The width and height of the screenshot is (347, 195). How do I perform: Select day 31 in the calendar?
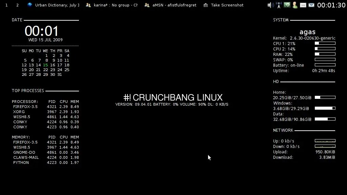tap(60, 74)
